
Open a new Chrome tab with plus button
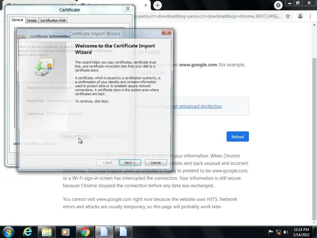coord(158,5)
